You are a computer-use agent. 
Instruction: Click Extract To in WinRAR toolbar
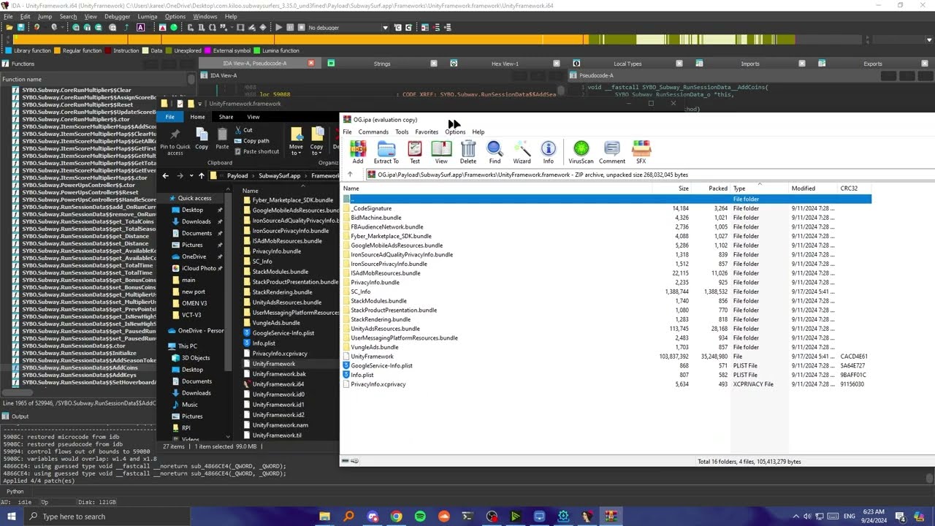386,152
